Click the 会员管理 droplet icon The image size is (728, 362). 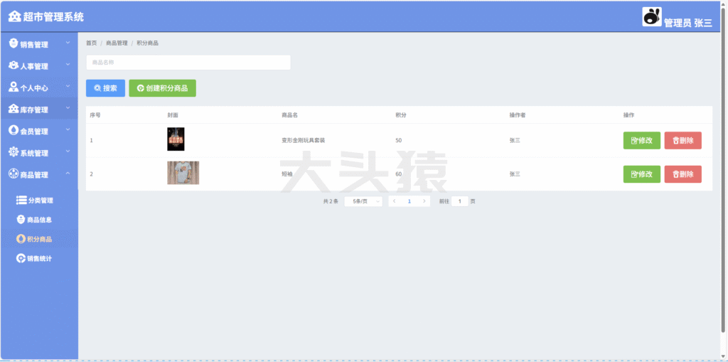coord(14,130)
